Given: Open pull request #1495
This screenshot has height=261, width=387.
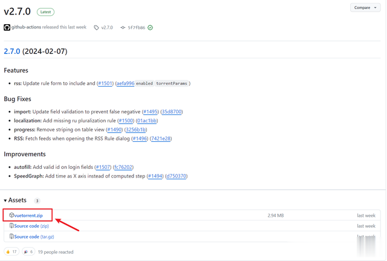Looking at the screenshot, I should [151, 111].
